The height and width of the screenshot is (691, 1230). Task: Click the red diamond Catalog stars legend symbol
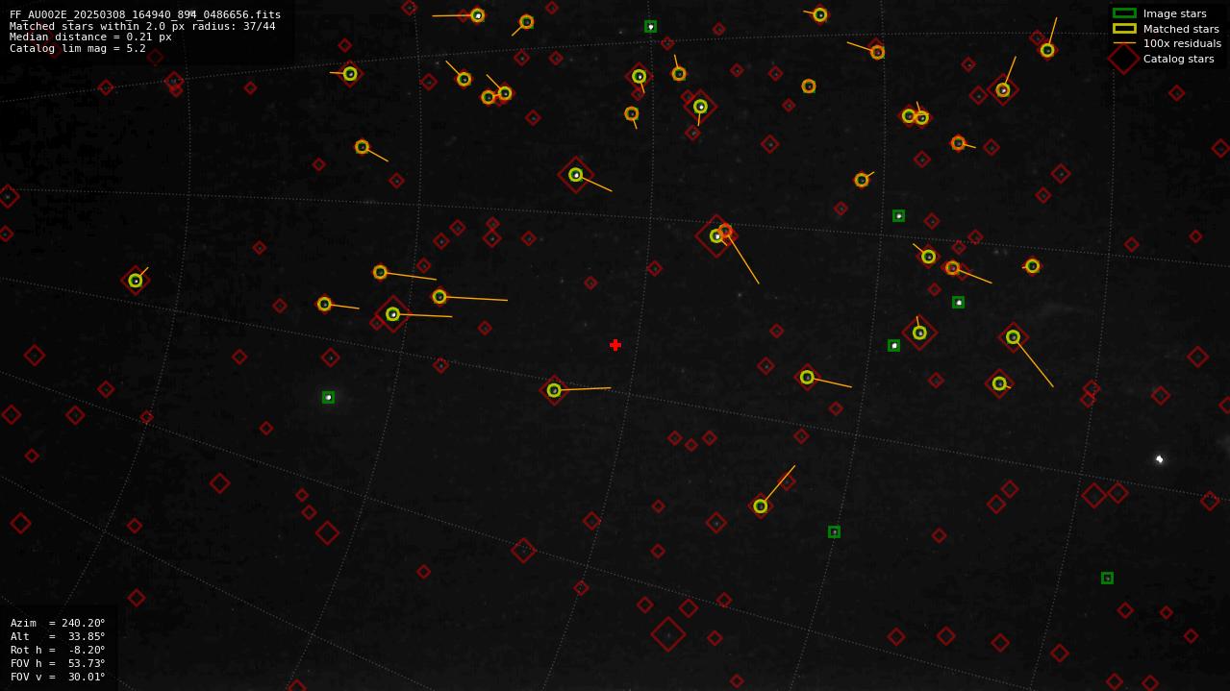(x=1123, y=59)
